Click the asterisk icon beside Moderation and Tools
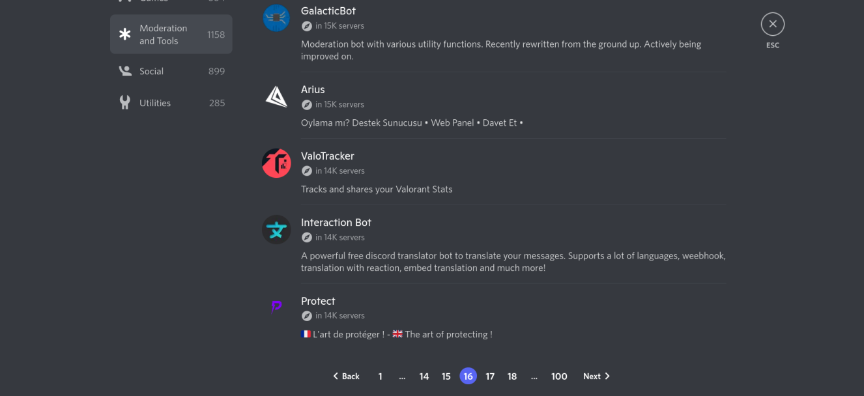 click(x=125, y=34)
